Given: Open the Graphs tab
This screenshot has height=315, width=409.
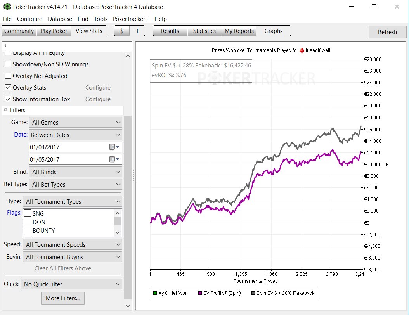Looking at the screenshot, I should point(273,31).
